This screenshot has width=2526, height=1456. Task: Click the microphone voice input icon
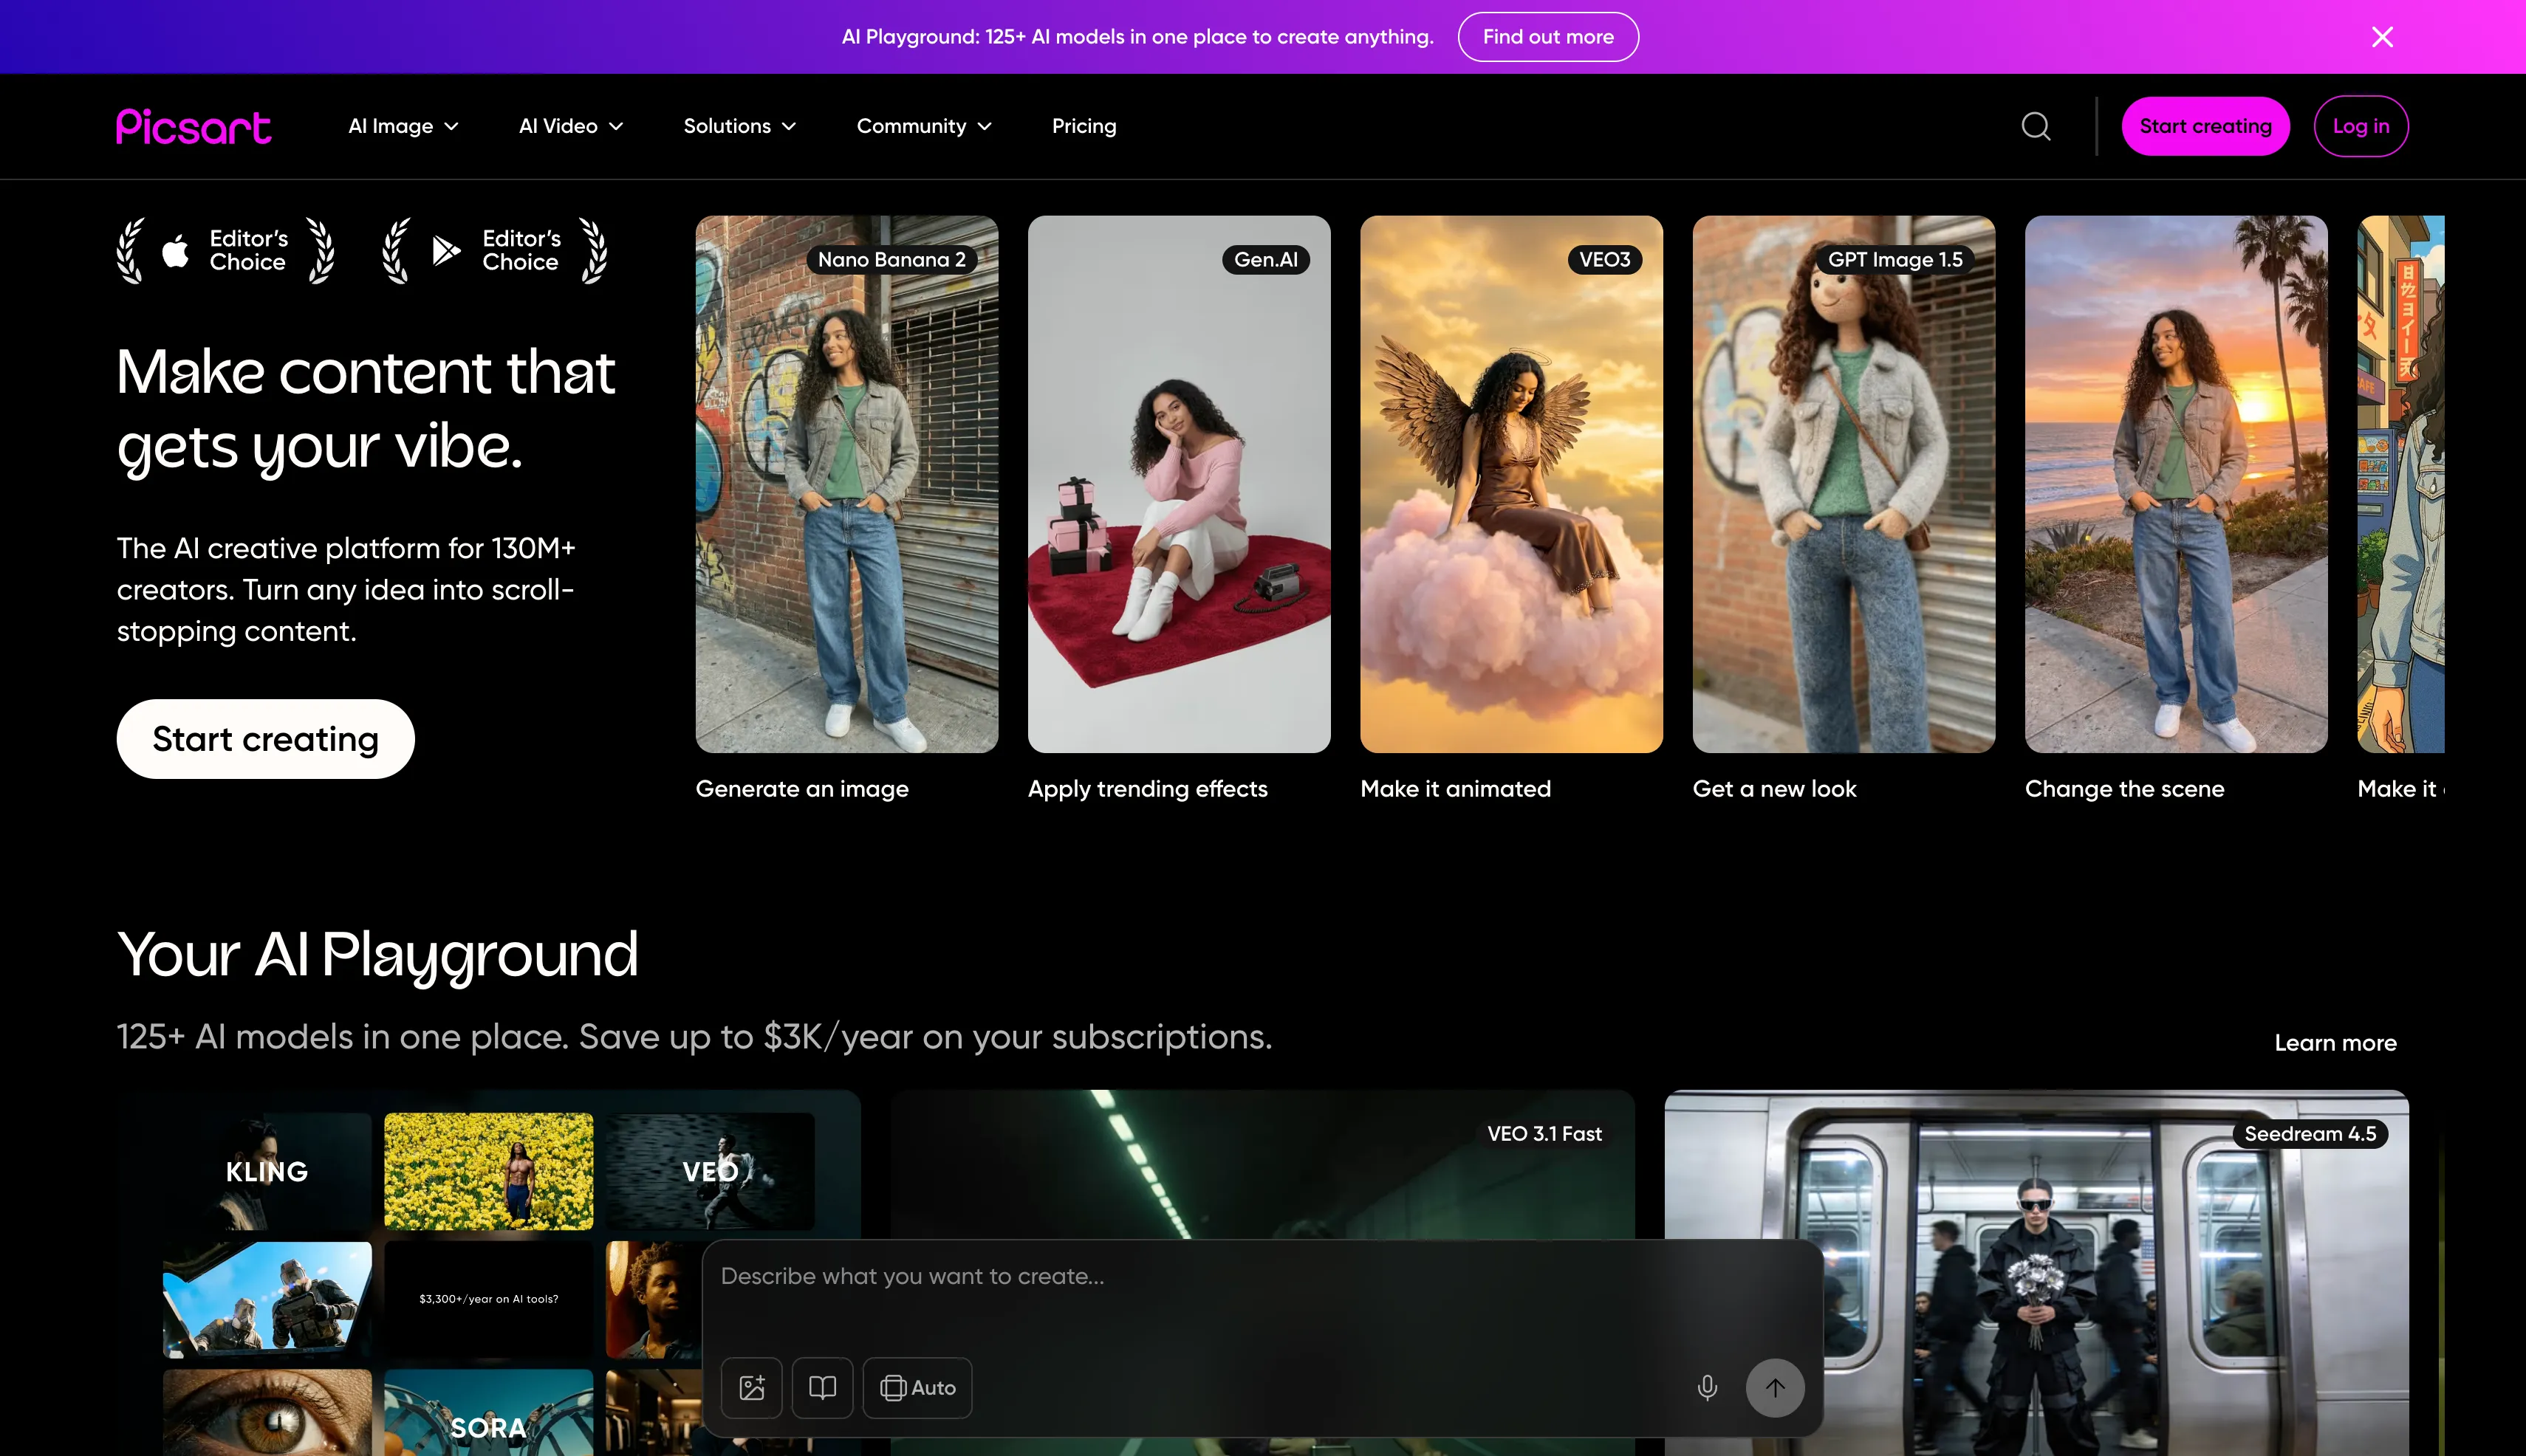(x=1707, y=1387)
